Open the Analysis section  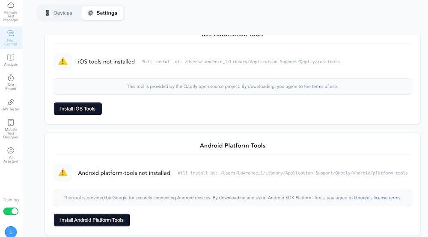[11, 60]
